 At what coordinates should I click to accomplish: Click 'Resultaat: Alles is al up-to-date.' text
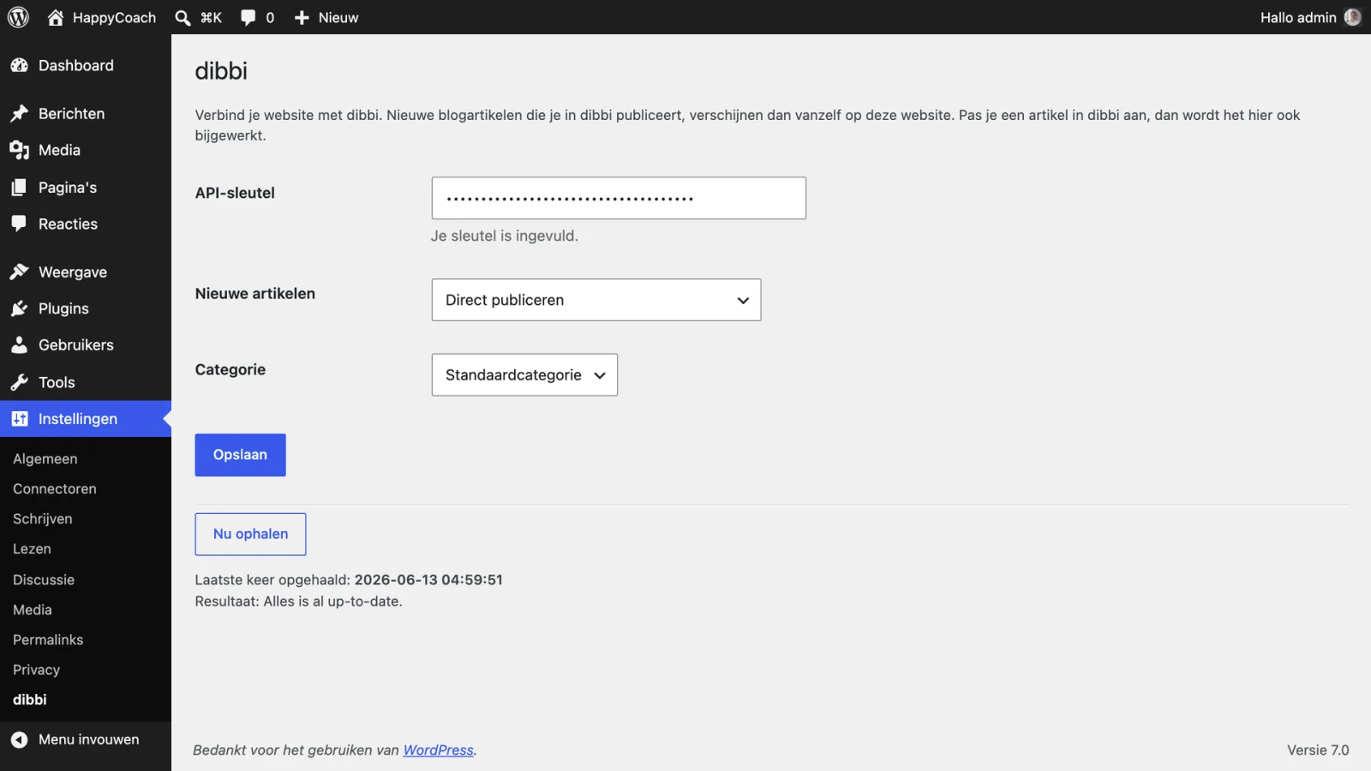298,601
